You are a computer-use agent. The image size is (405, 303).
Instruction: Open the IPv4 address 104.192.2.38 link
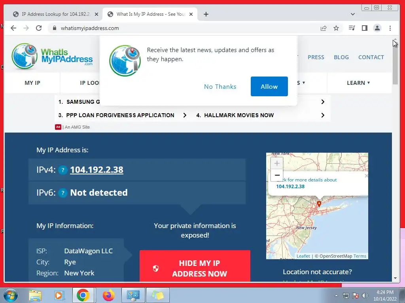pyautogui.click(x=97, y=170)
